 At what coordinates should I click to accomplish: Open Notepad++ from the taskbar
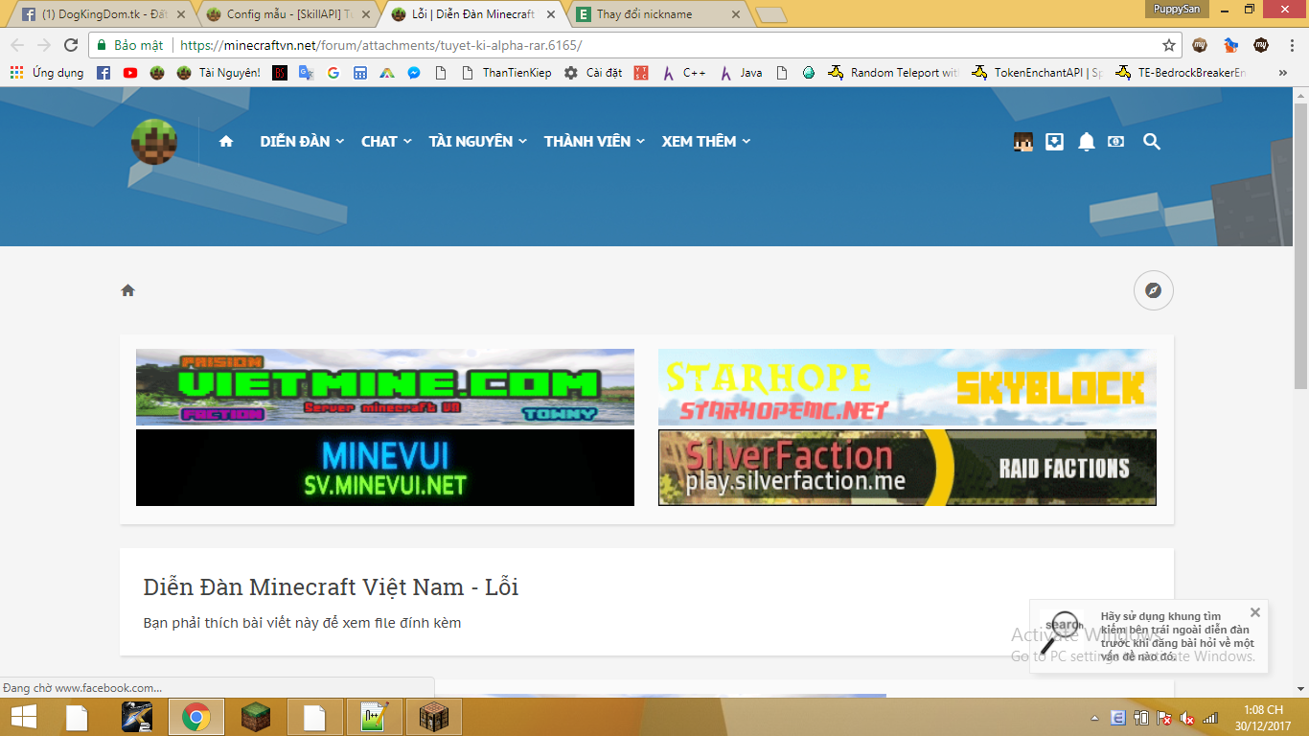pyautogui.click(x=375, y=717)
